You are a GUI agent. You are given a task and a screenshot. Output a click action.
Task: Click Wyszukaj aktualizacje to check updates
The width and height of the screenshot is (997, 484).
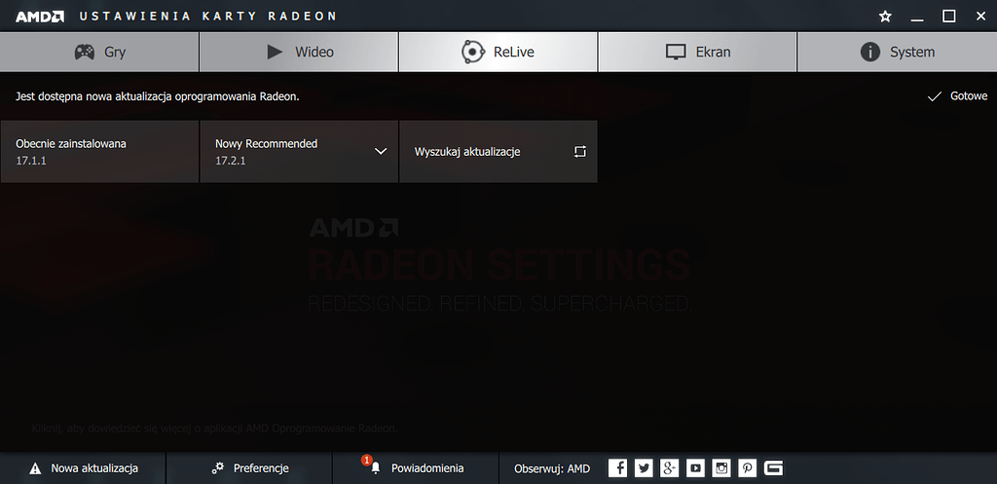498,152
